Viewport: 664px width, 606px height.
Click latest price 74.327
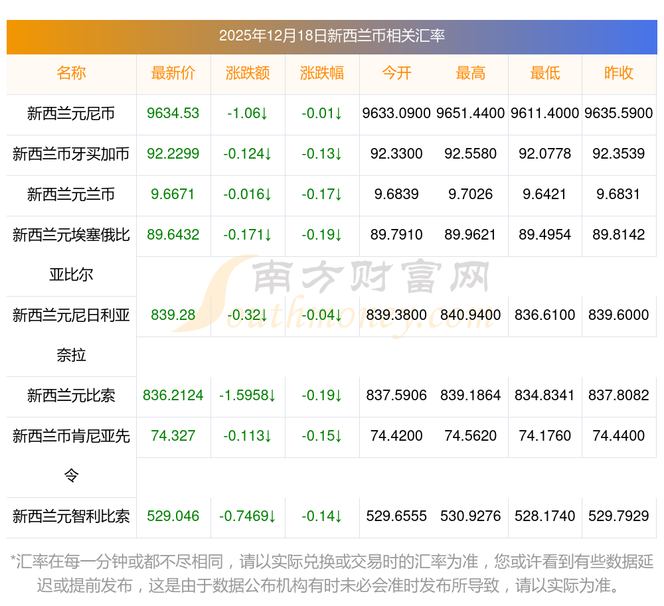[173, 435]
